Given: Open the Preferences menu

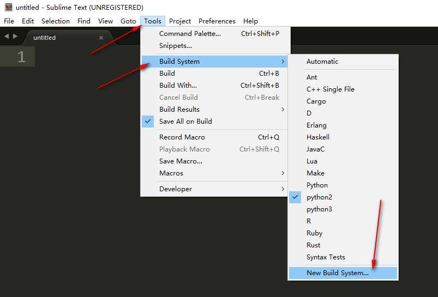Looking at the screenshot, I should click(217, 21).
